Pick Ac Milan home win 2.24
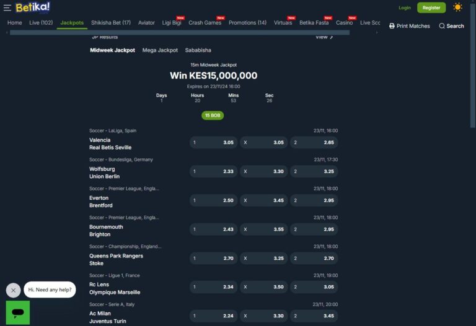This screenshot has width=476, height=326. click(x=213, y=316)
